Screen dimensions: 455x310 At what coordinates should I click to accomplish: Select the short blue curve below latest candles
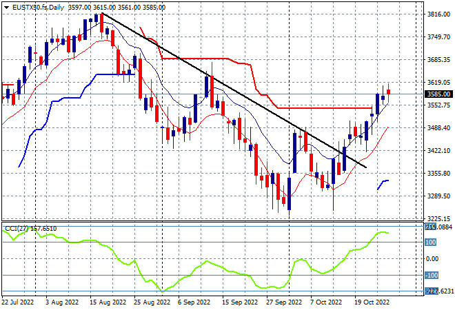click(383, 185)
